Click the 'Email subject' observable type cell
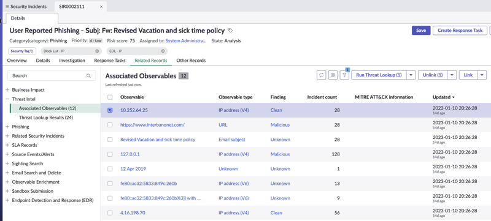491x221 pixels. 232,140
